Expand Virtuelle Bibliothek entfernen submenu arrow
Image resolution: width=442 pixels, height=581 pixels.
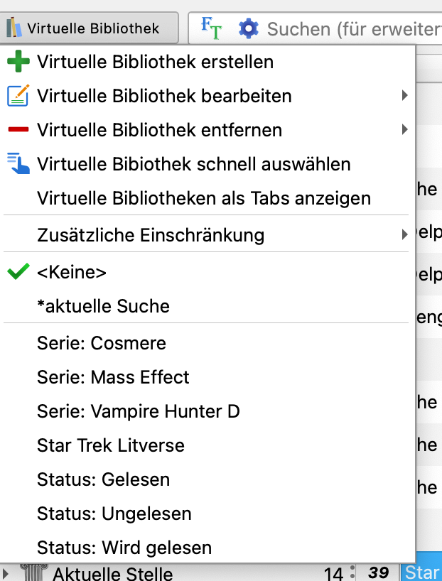click(404, 130)
